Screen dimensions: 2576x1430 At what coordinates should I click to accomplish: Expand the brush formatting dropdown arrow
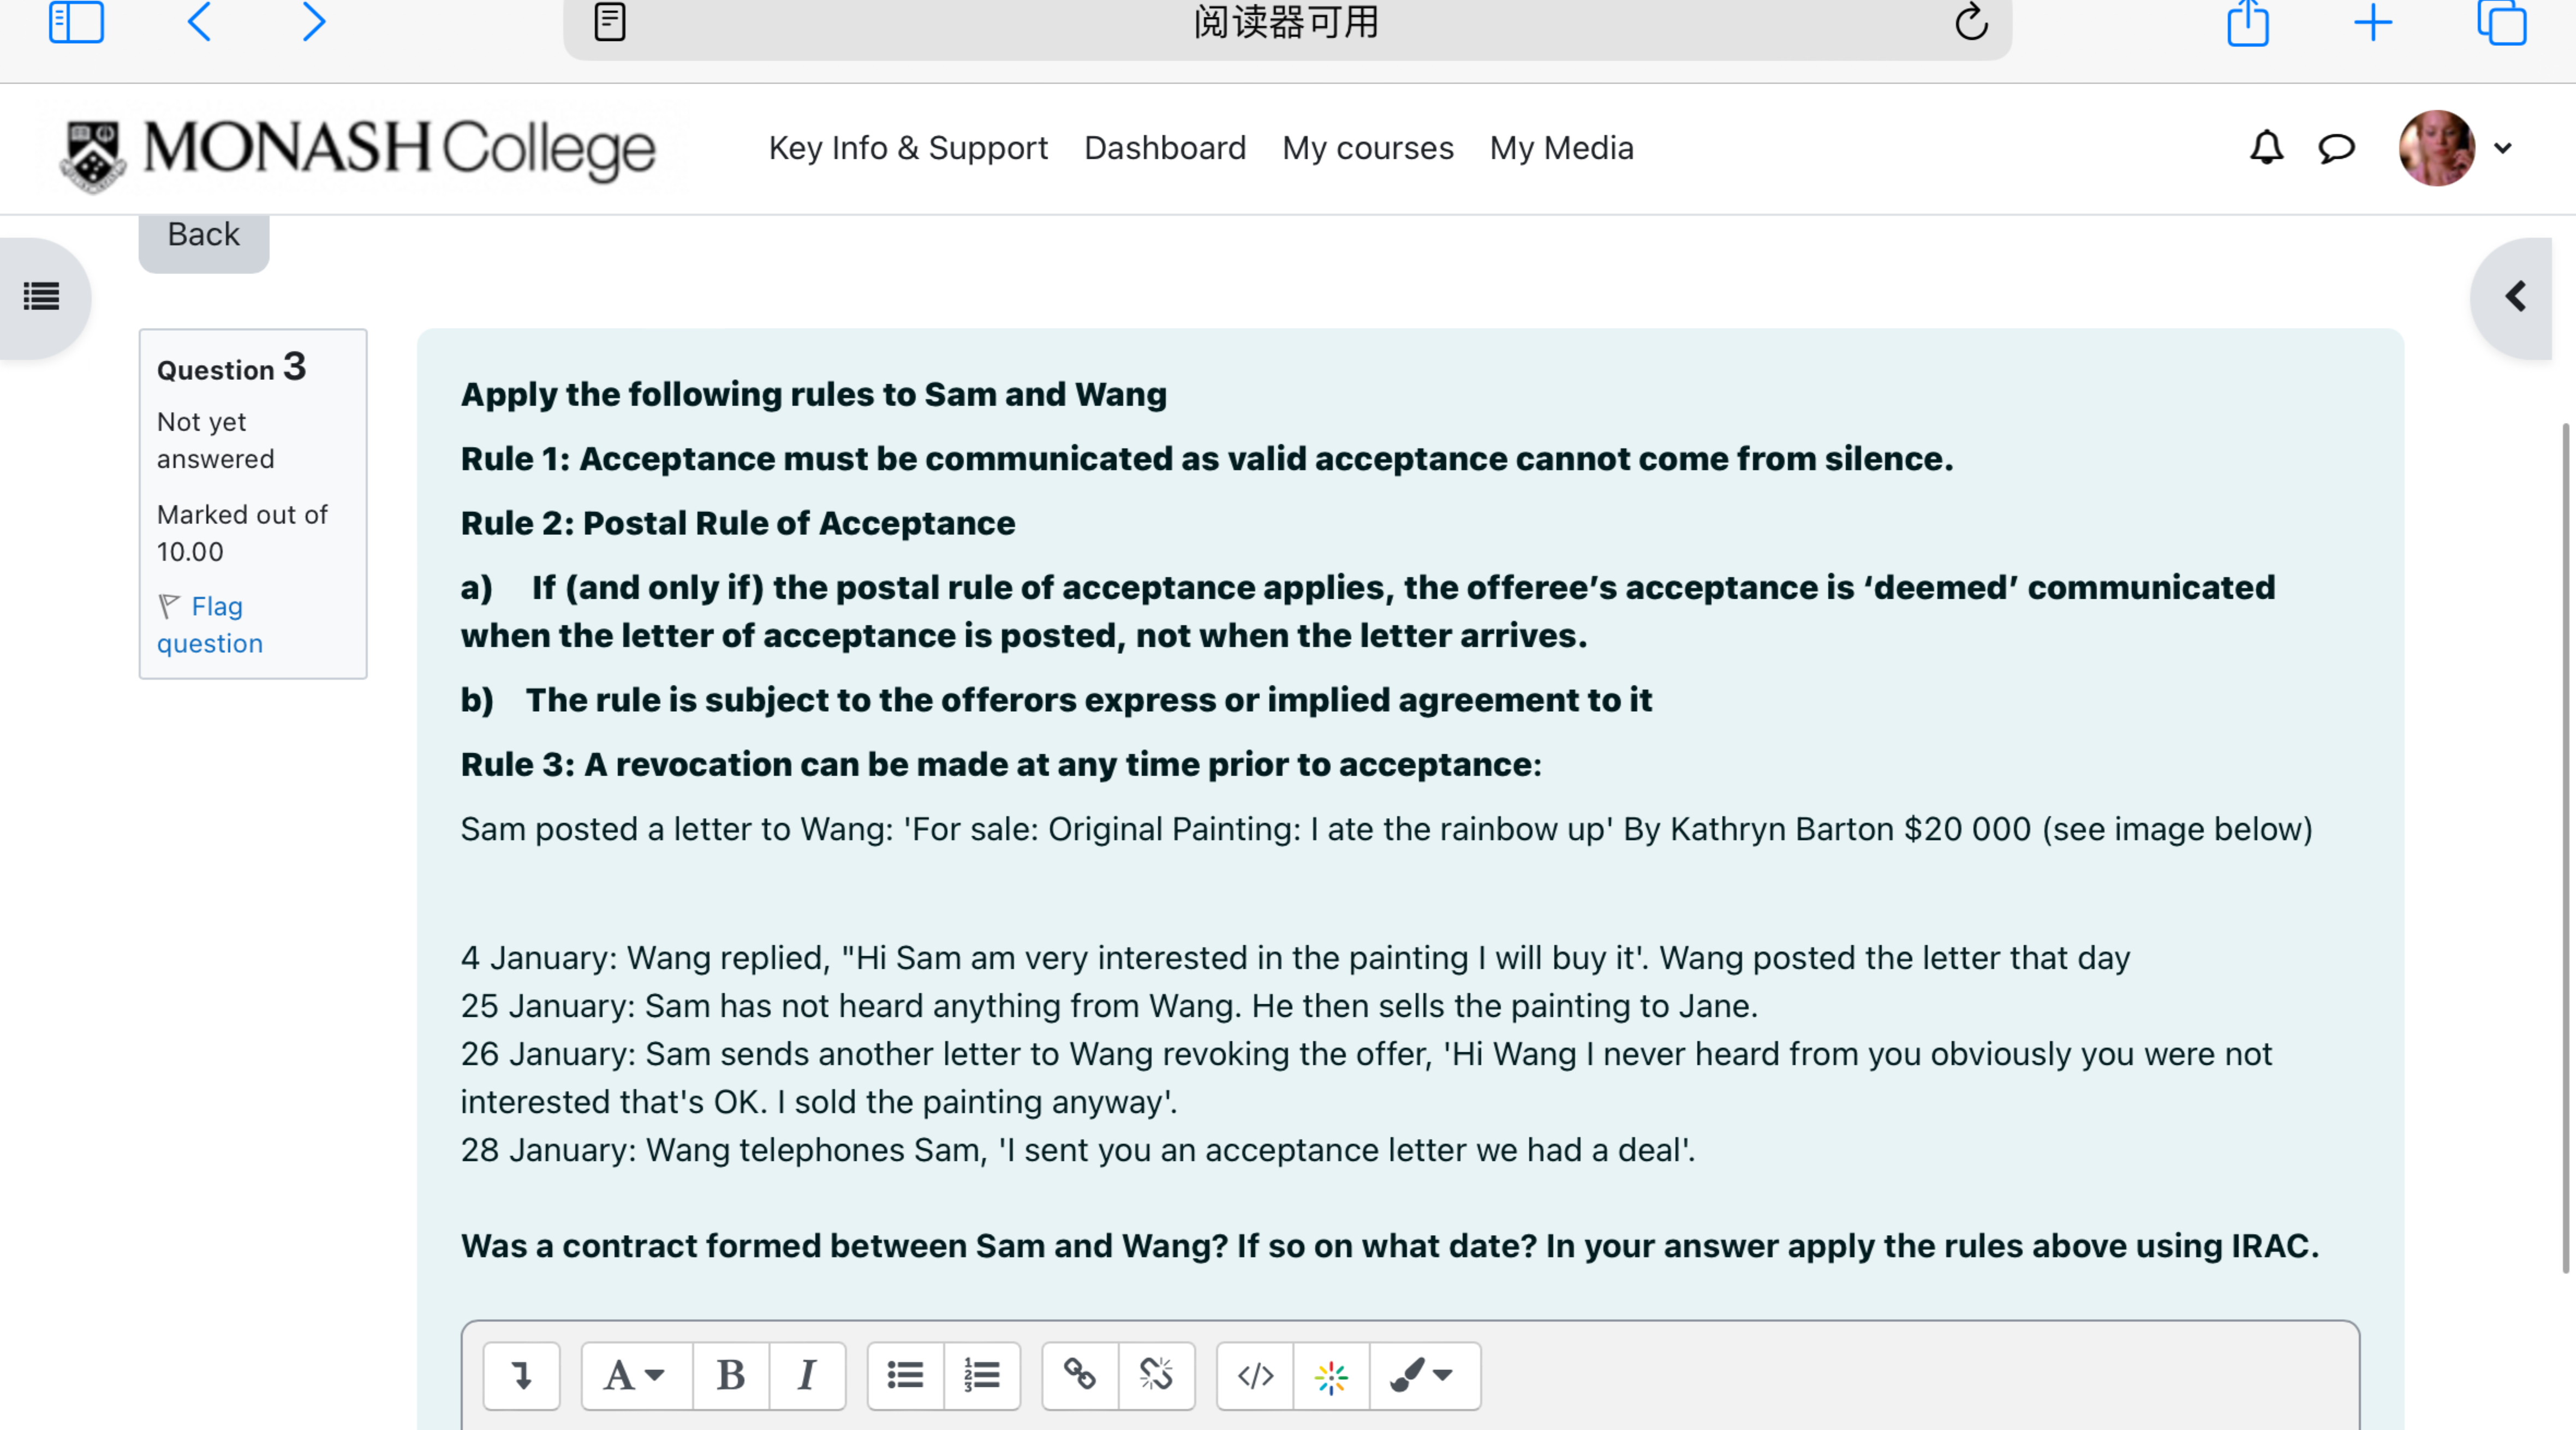(1444, 1376)
